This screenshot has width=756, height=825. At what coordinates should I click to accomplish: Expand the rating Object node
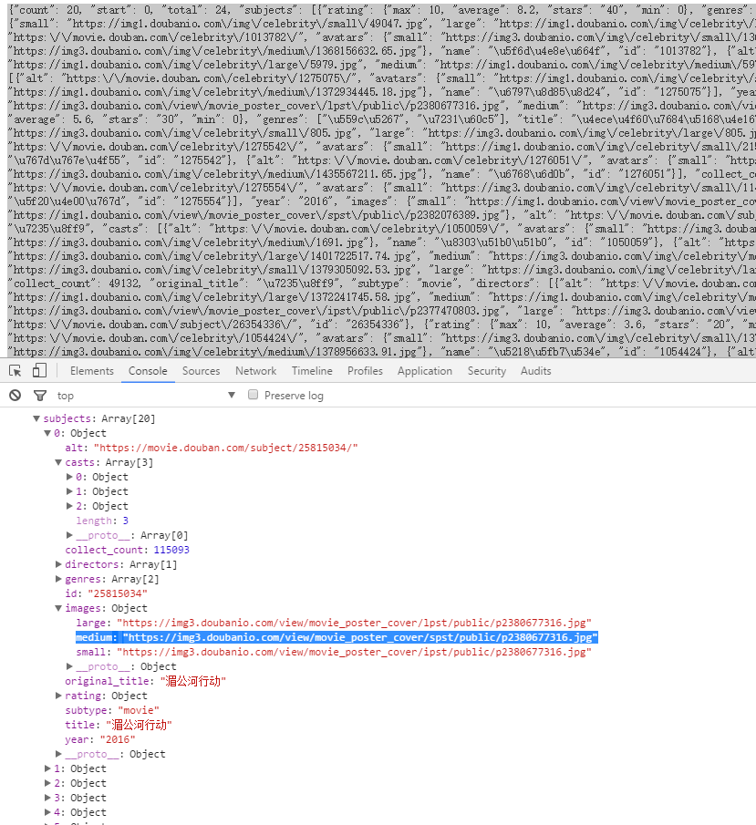(59, 696)
